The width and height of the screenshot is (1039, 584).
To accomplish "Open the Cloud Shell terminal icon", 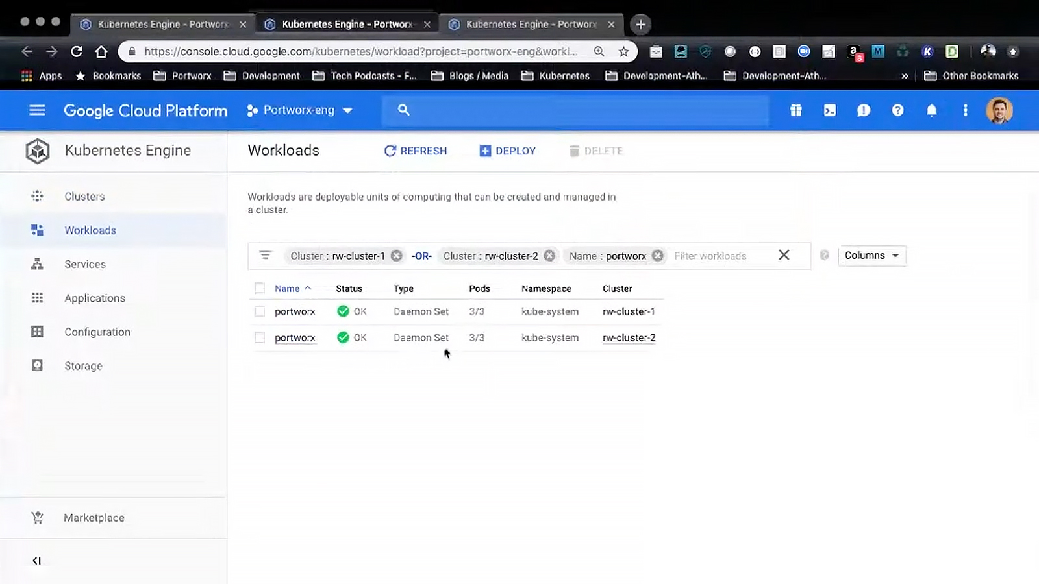I will tap(830, 110).
